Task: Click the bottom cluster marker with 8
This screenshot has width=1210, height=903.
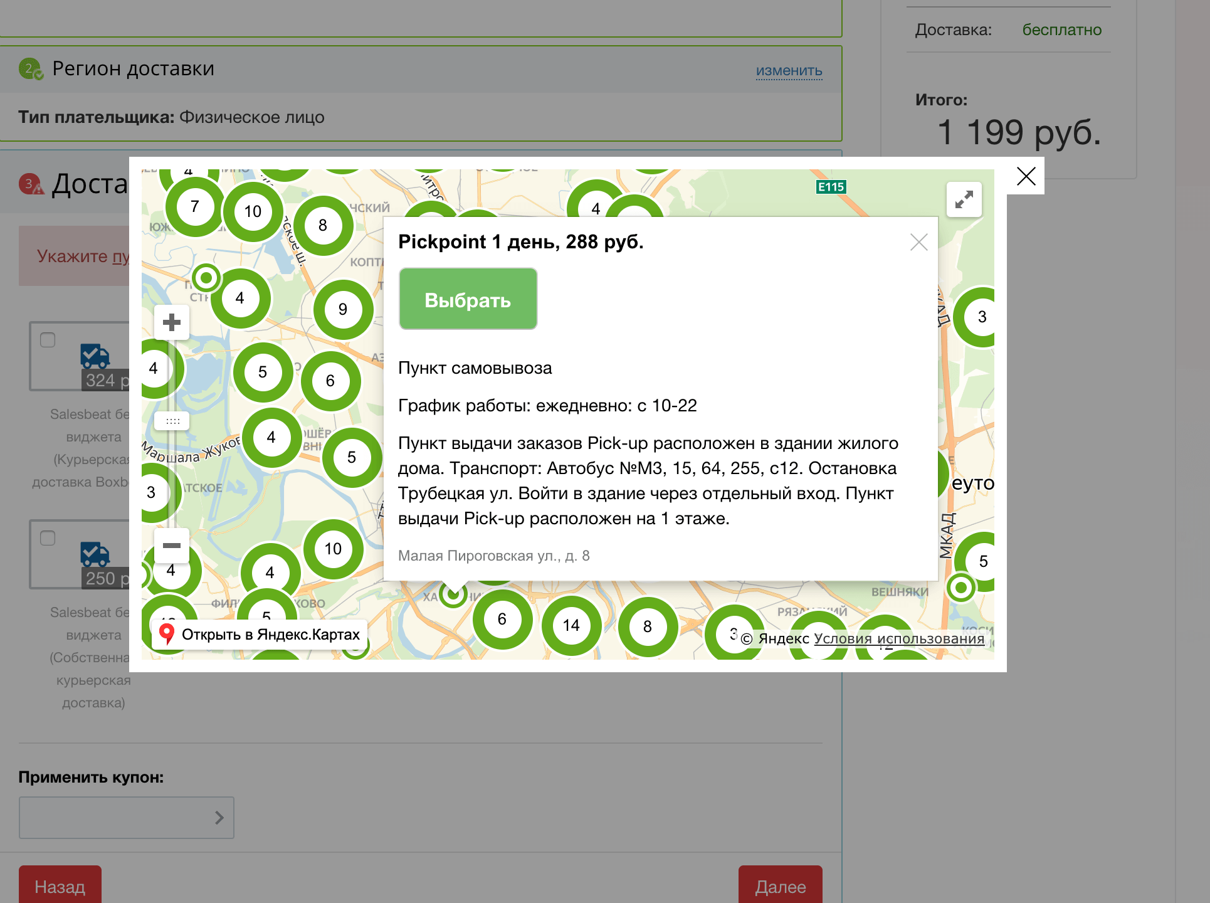Action: (x=648, y=626)
